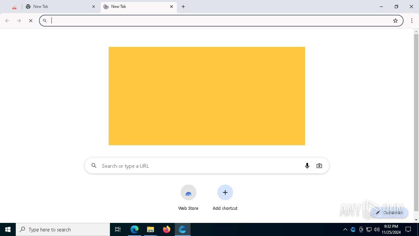Click the active browser taskbar icon
Image resolution: width=419 pixels, height=236 pixels.
coord(182,229)
